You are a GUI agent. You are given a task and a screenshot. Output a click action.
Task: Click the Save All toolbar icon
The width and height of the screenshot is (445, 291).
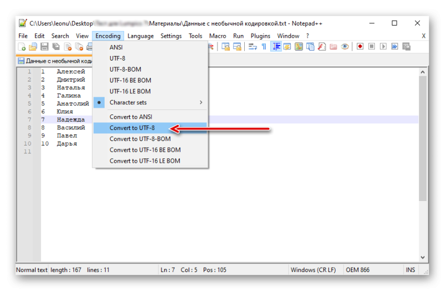click(56, 47)
